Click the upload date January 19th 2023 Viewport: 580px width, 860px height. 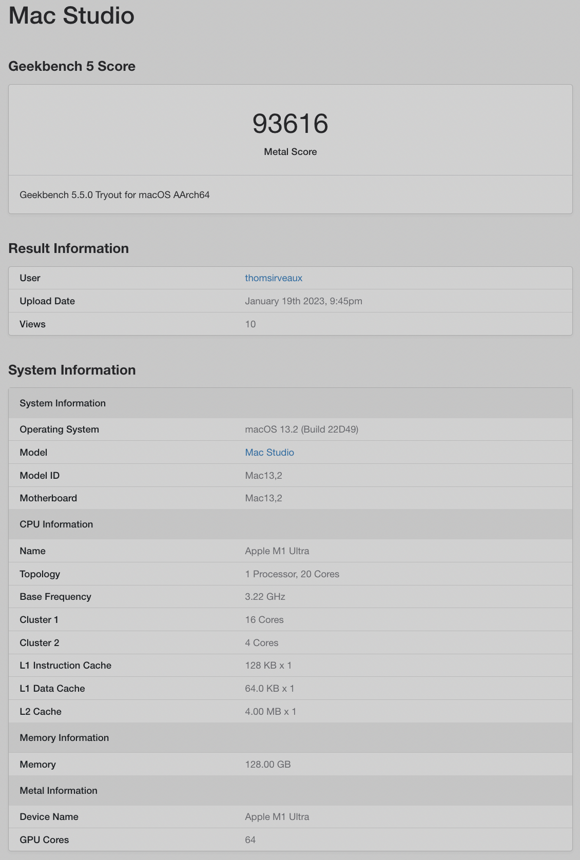pos(303,301)
